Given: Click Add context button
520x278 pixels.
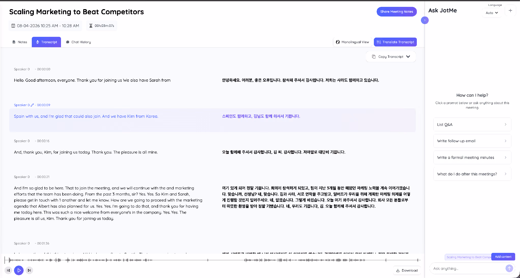Looking at the screenshot, I should (x=503, y=257).
